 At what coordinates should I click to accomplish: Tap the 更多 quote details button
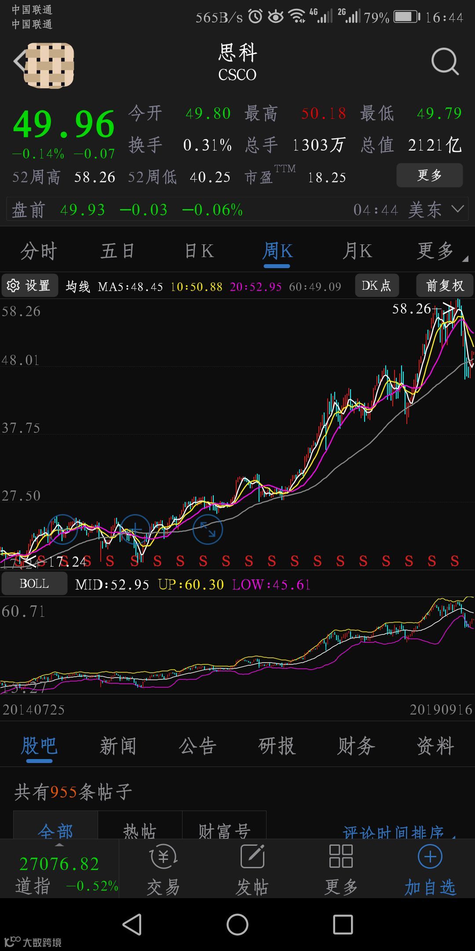[x=430, y=175]
